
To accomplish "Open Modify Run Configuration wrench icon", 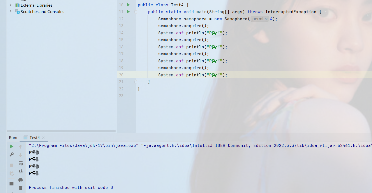I will [11, 155].
